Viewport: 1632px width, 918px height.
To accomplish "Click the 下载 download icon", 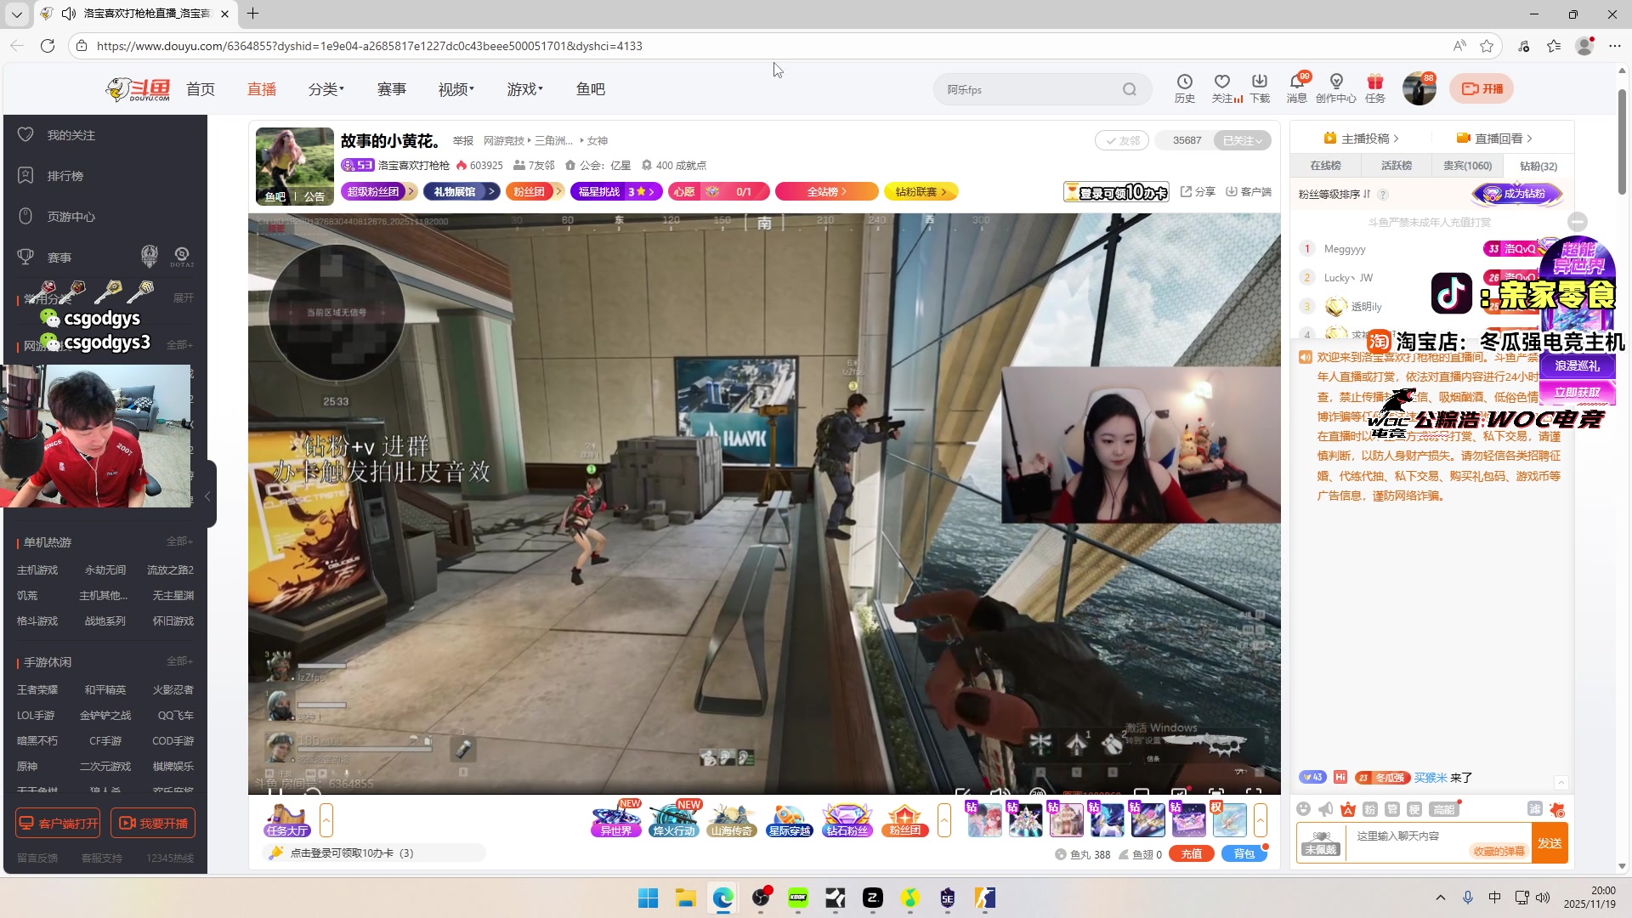I will (1259, 88).
